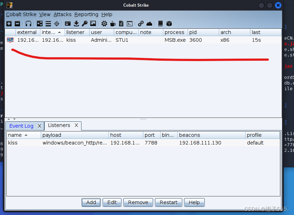This screenshot has width=294, height=215.
Task: Click the New Connection plus icon
Action: coord(9,23)
